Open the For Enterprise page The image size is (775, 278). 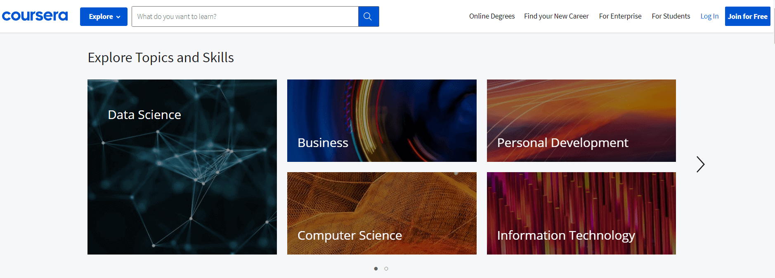point(620,16)
